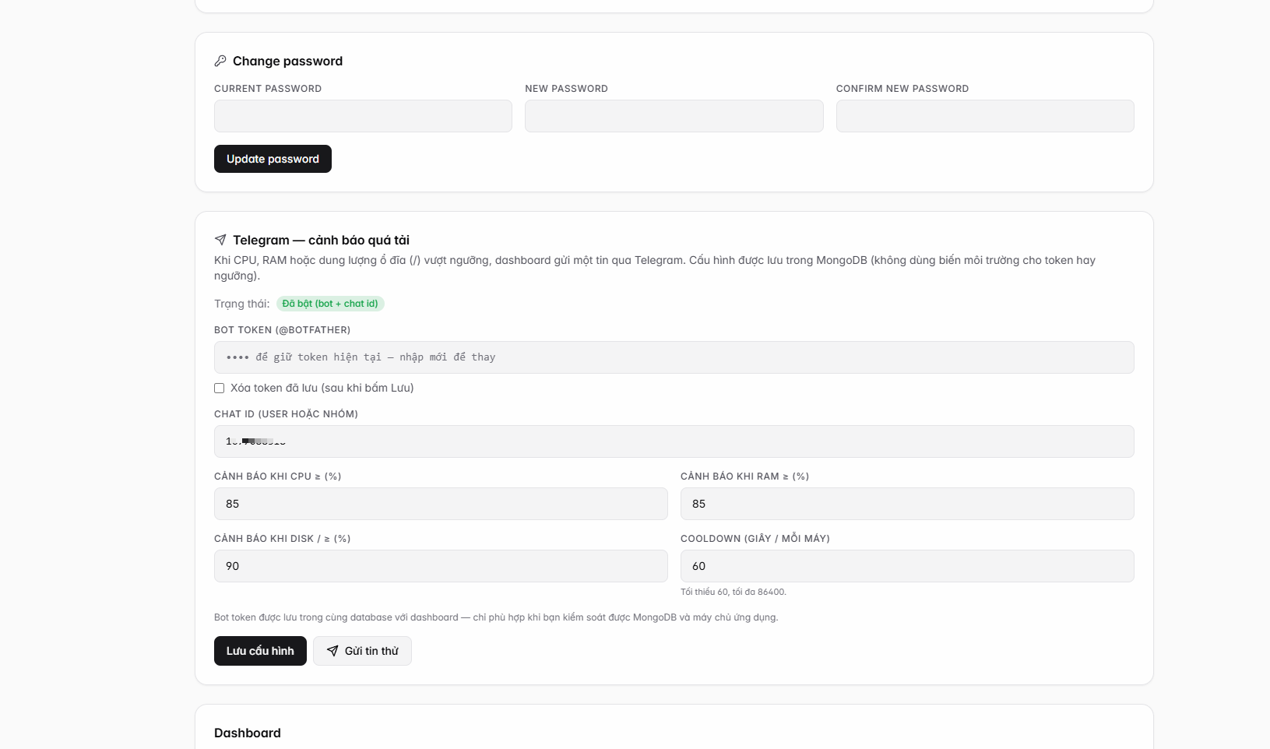The width and height of the screenshot is (1270, 749).
Task: Click the Trạng thái label
Action: 242,304
